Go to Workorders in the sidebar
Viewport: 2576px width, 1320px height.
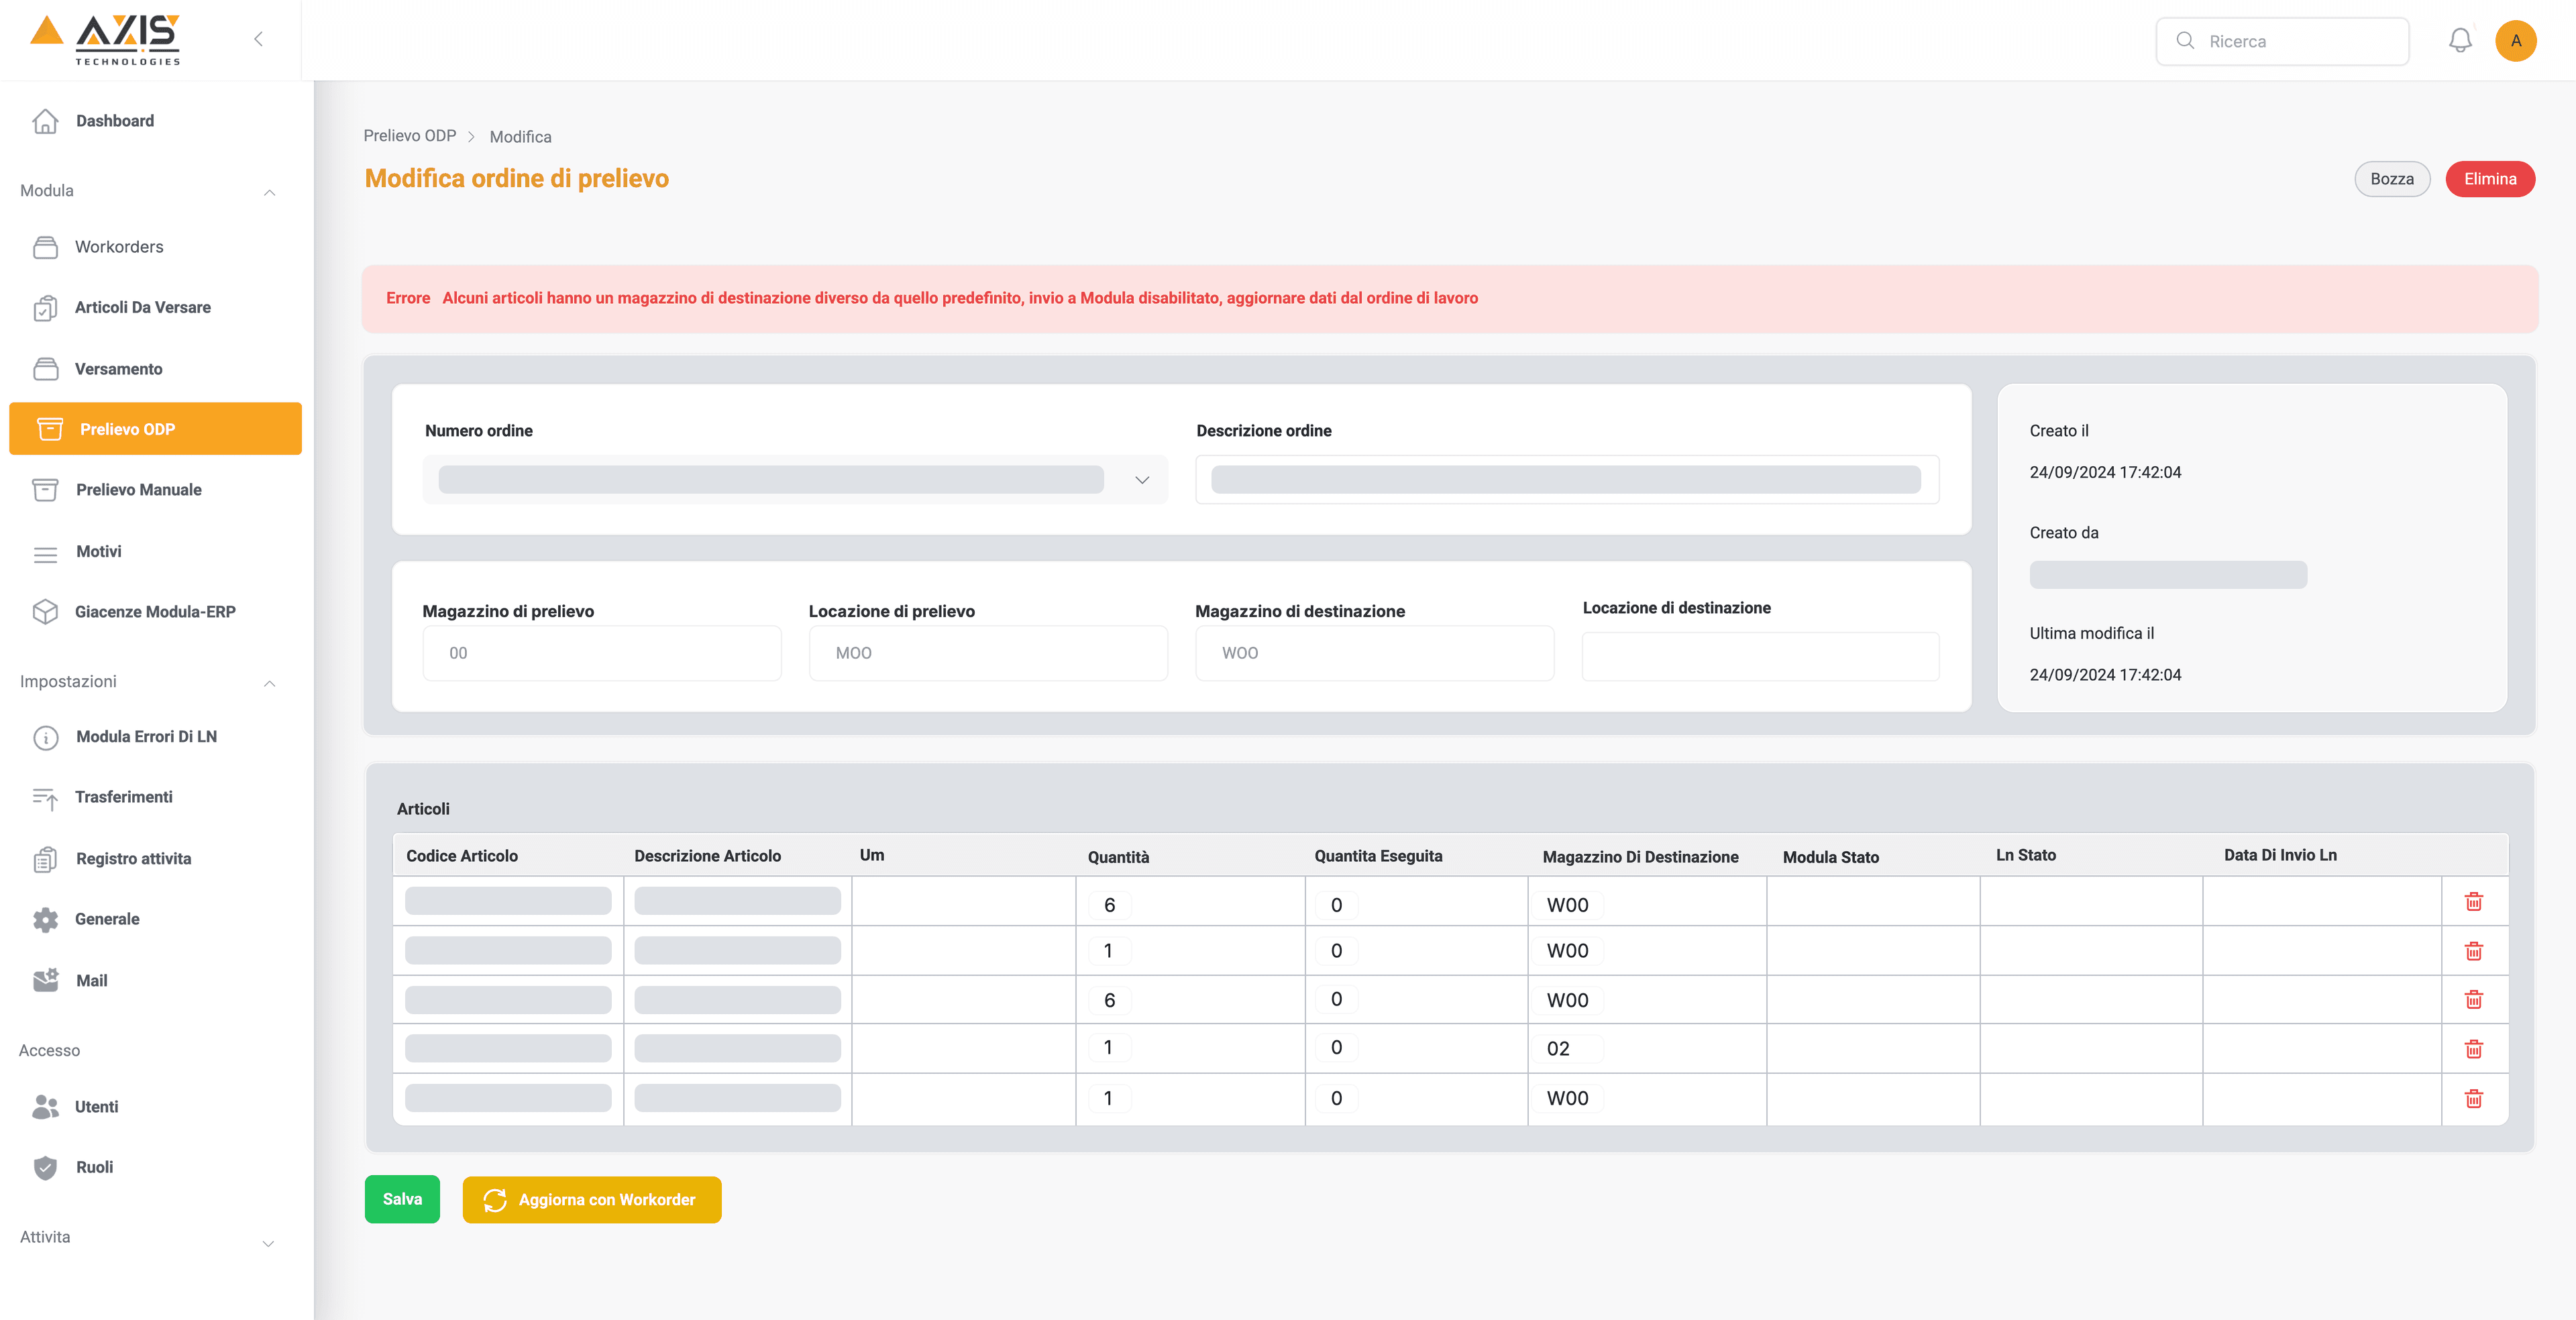tap(118, 247)
